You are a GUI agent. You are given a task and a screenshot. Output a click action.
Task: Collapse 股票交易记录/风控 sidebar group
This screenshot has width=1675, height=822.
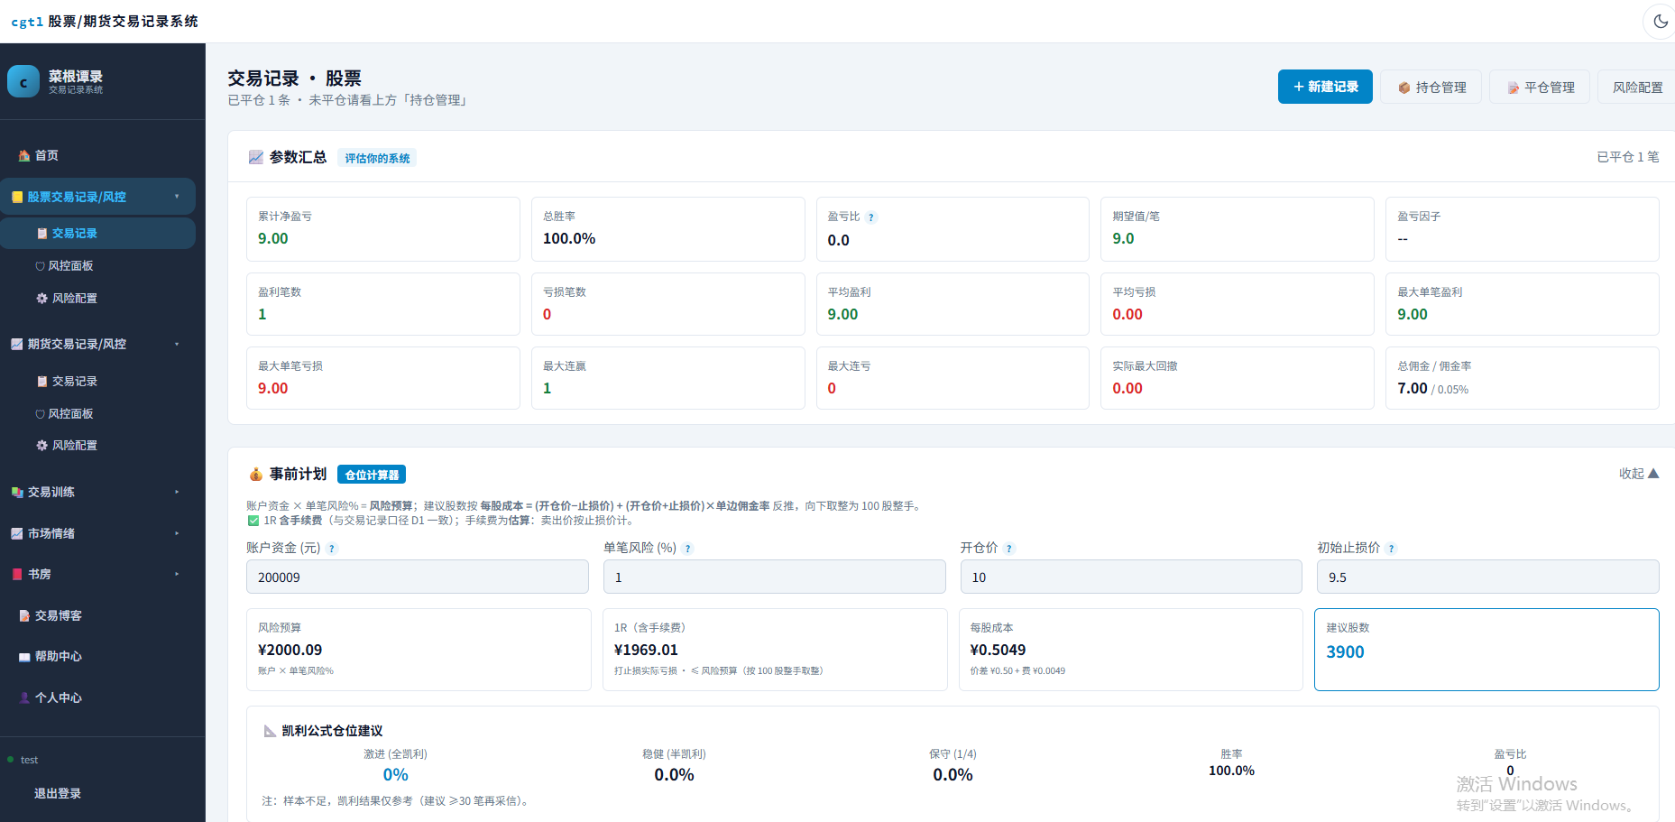(x=97, y=197)
